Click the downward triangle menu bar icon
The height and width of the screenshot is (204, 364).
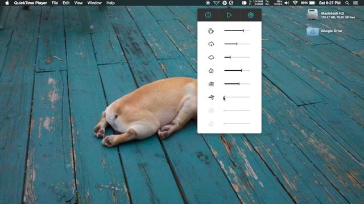216,3
